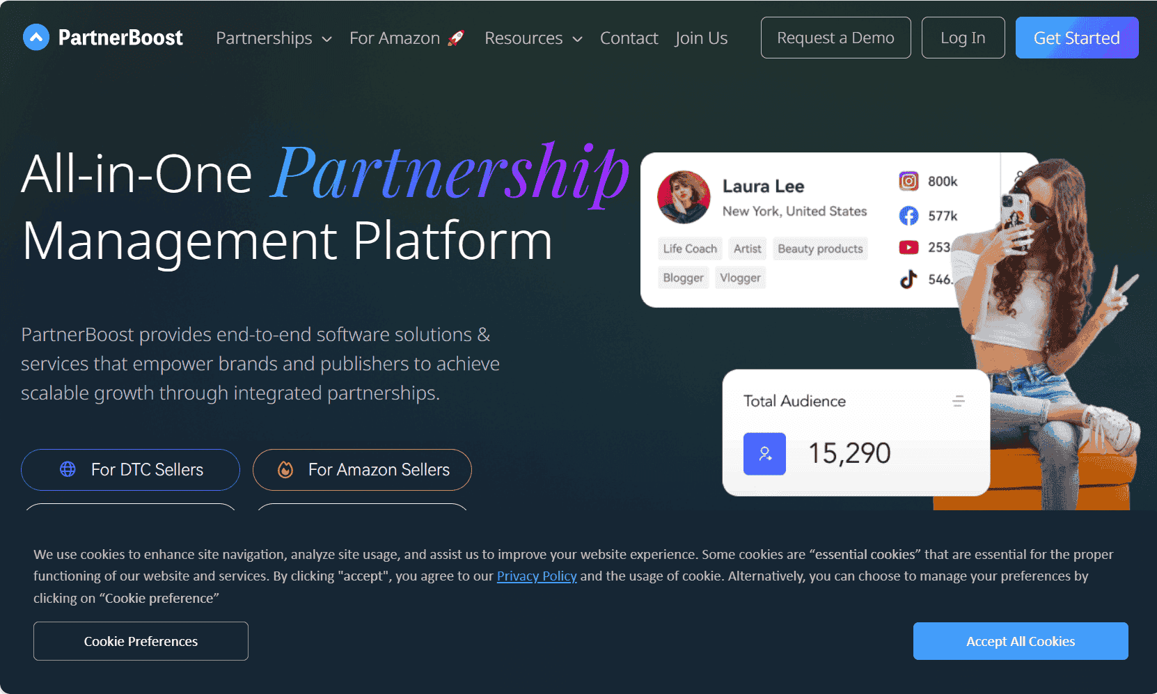Open Cookie Preferences
The image size is (1157, 694).
pos(141,641)
